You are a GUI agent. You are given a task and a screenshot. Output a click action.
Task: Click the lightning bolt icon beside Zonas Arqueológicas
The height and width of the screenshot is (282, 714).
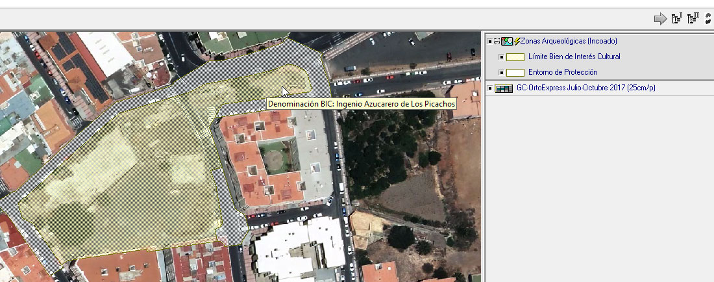[517, 42]
